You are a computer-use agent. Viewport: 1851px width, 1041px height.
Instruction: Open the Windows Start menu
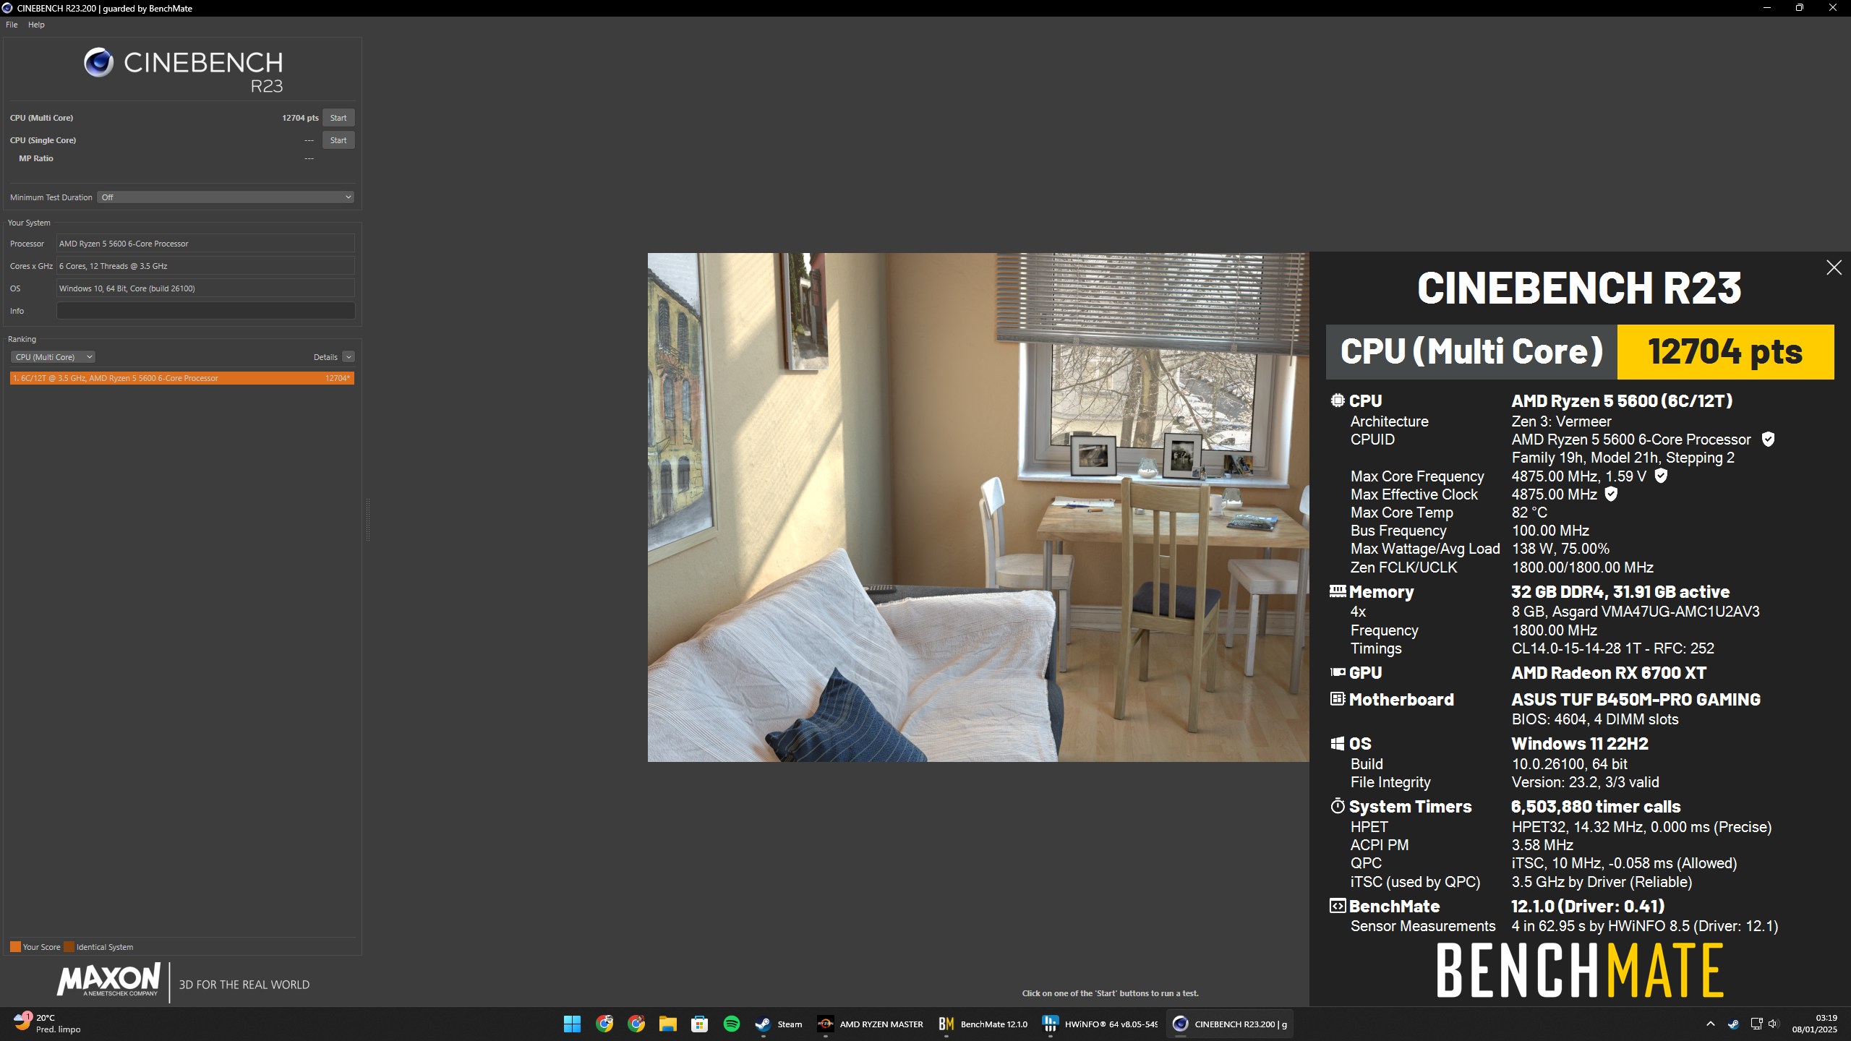pos(572,1024)
